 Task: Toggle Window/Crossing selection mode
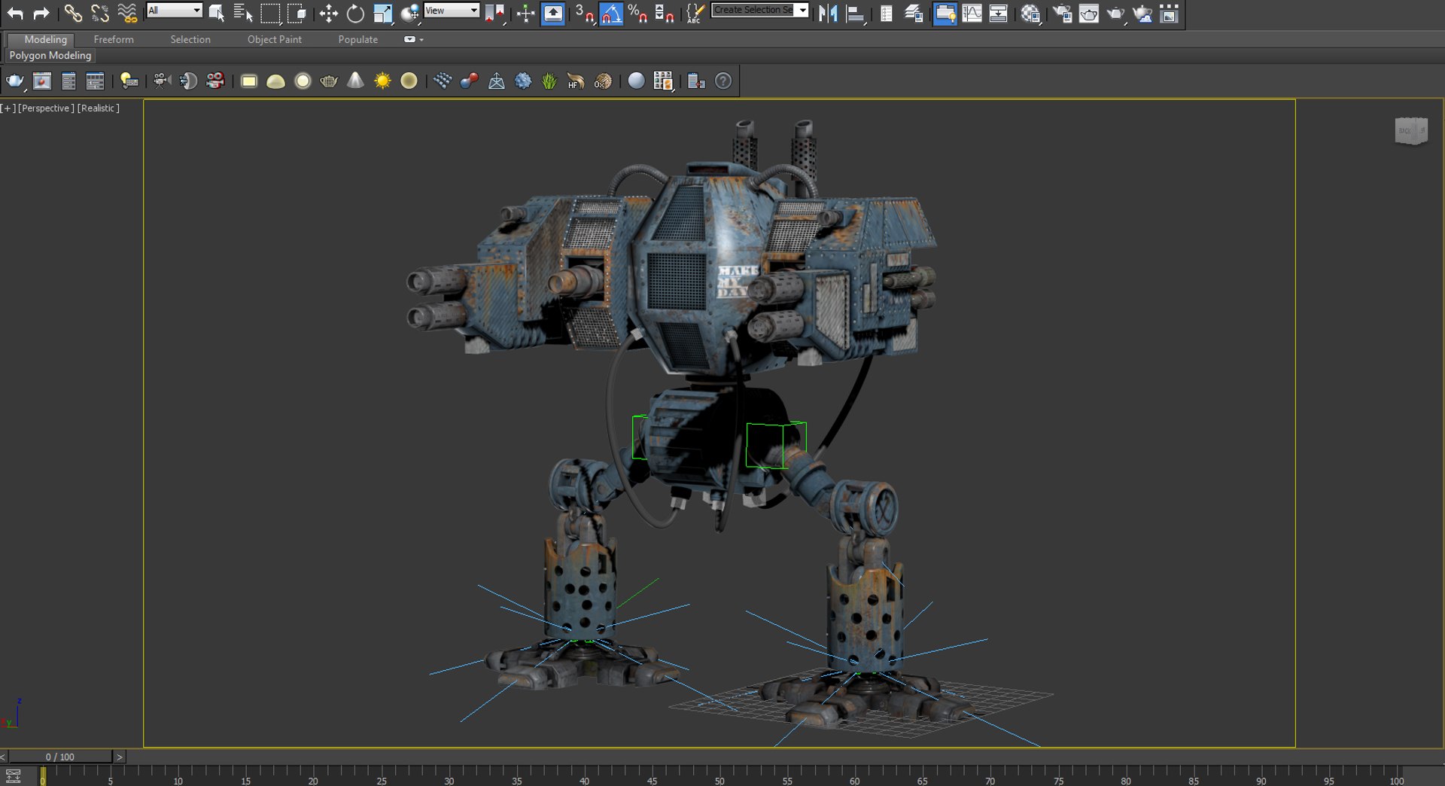[x=297, y=13]
